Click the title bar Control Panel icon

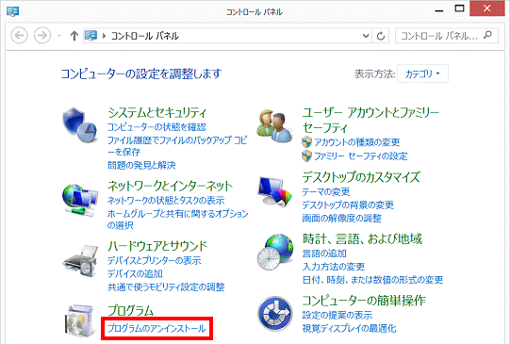[x=12, y=11]
